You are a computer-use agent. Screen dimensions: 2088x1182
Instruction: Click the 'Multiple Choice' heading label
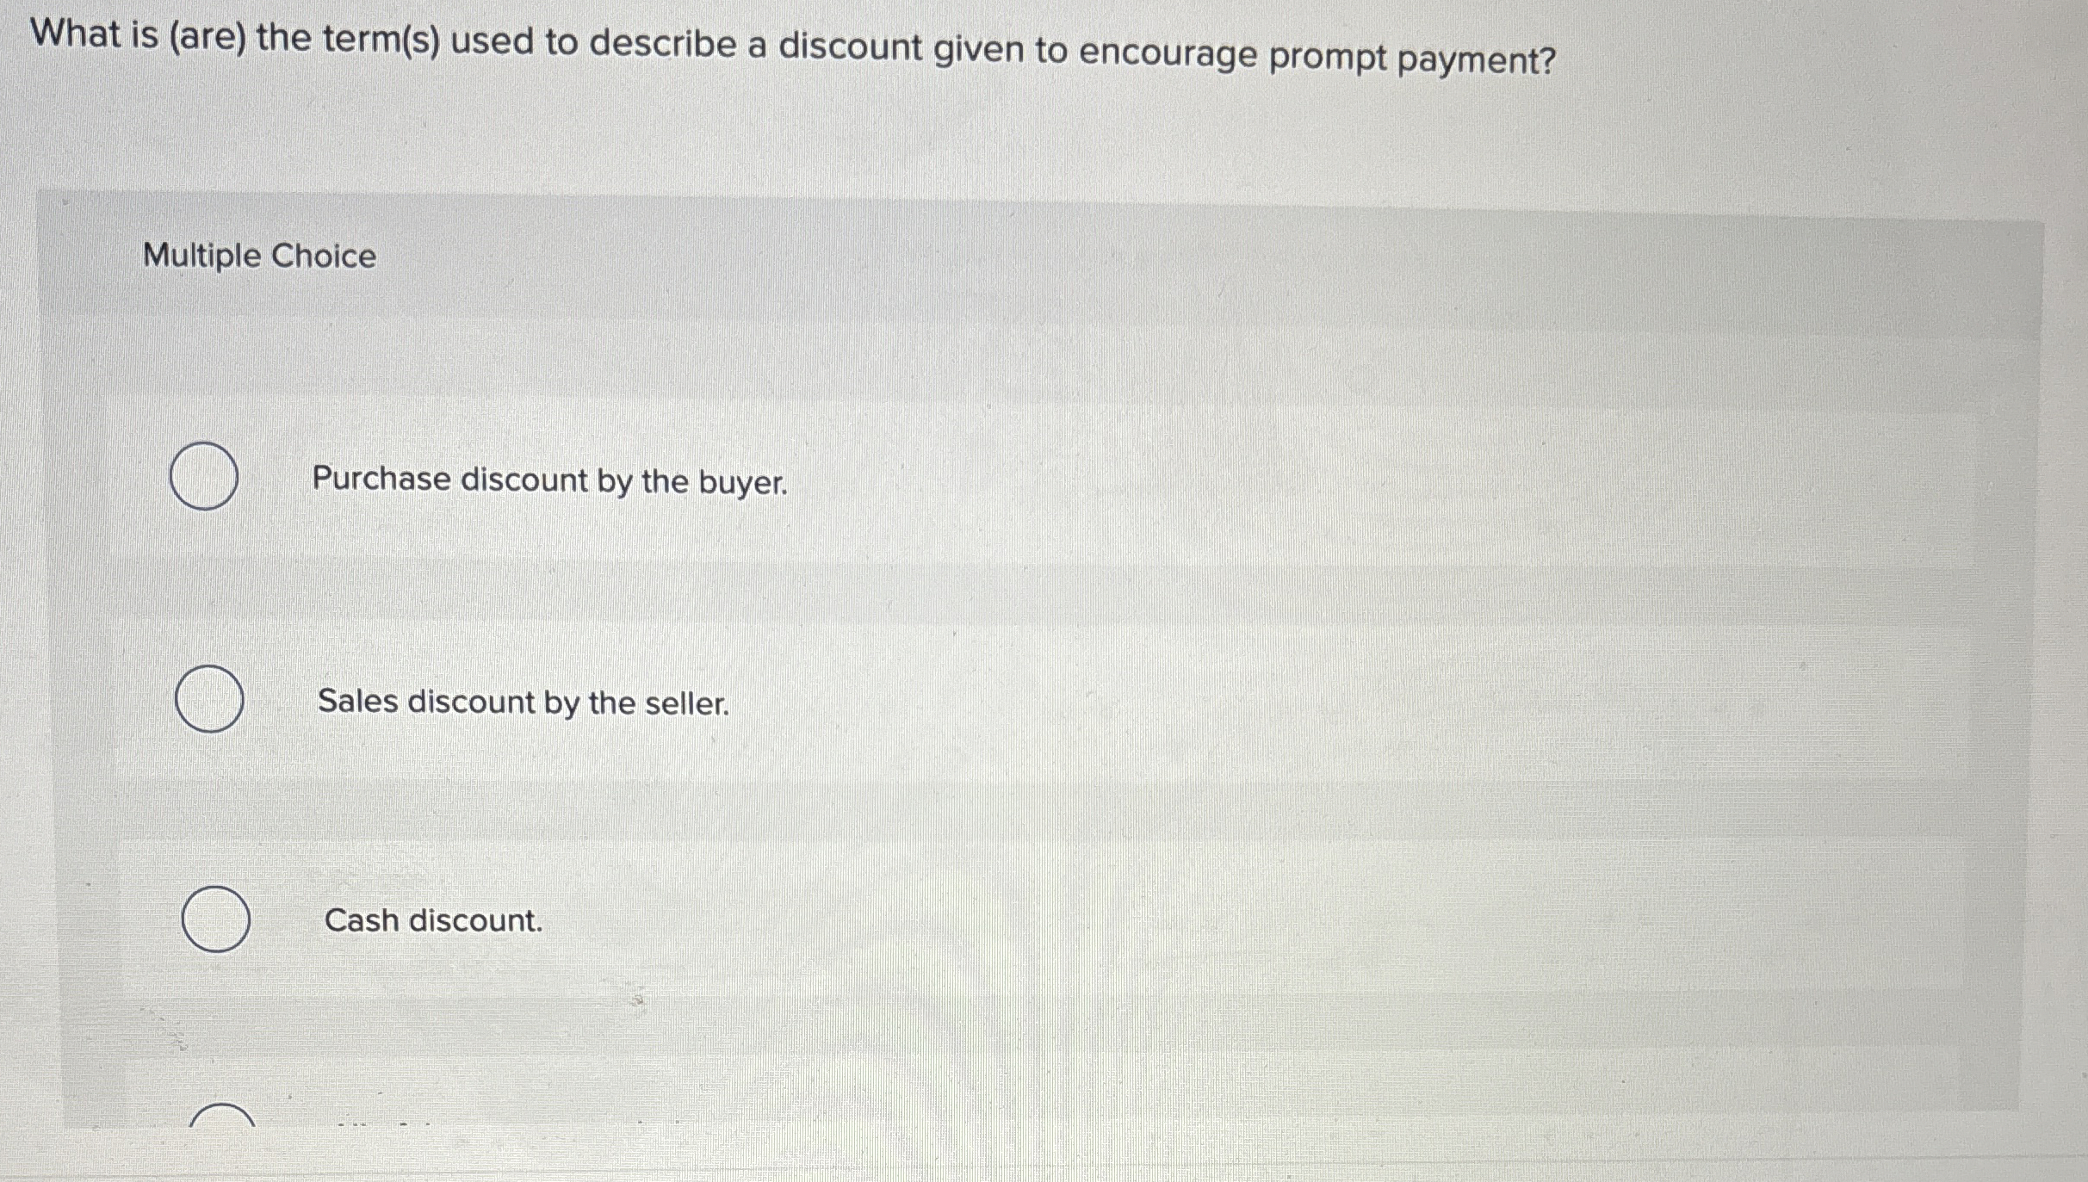pyautogui.click(x=258, y=255)
